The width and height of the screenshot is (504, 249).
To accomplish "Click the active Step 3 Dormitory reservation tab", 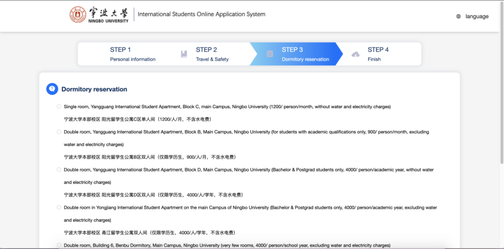I will point(305,54).
